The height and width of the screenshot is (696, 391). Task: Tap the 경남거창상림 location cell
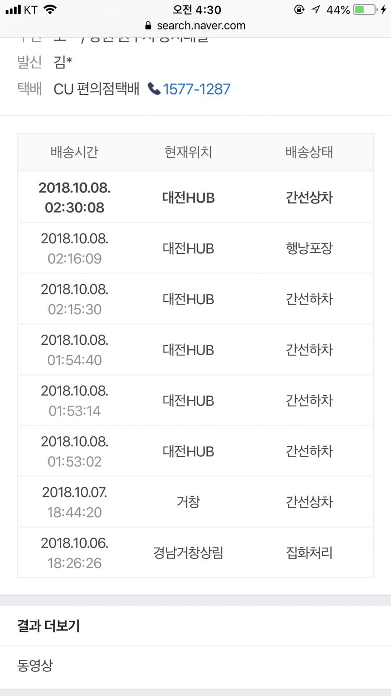coord(188,553)
